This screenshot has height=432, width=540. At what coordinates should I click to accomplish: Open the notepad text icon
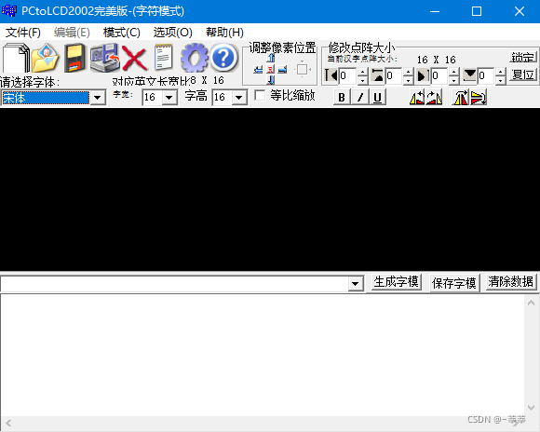[163, 58]
